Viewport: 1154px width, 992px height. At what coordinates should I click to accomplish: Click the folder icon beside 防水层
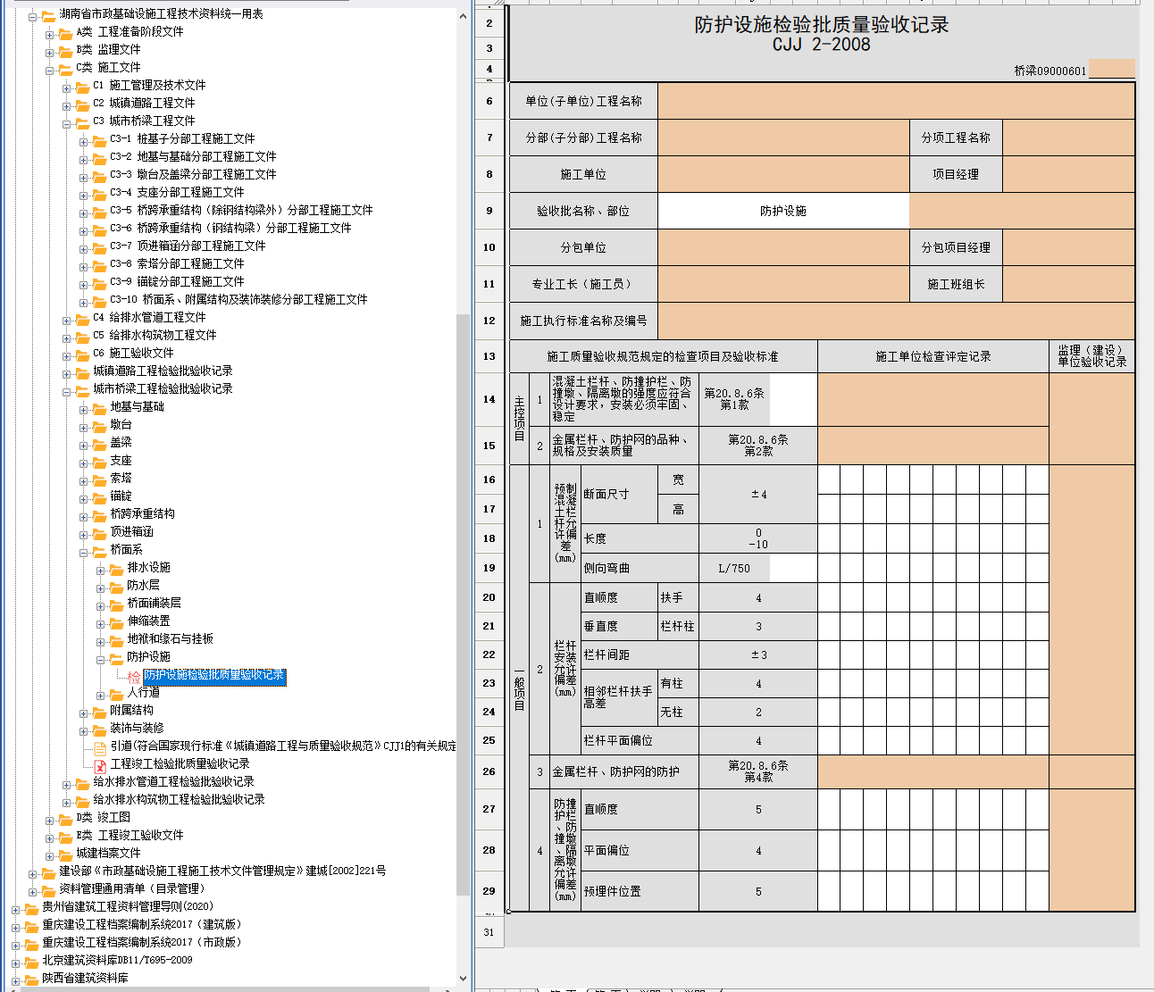pyautogui.click(x=116, y=587)
